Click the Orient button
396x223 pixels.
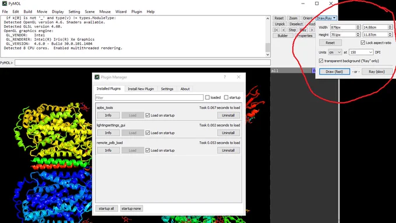(x=307, y=18)
